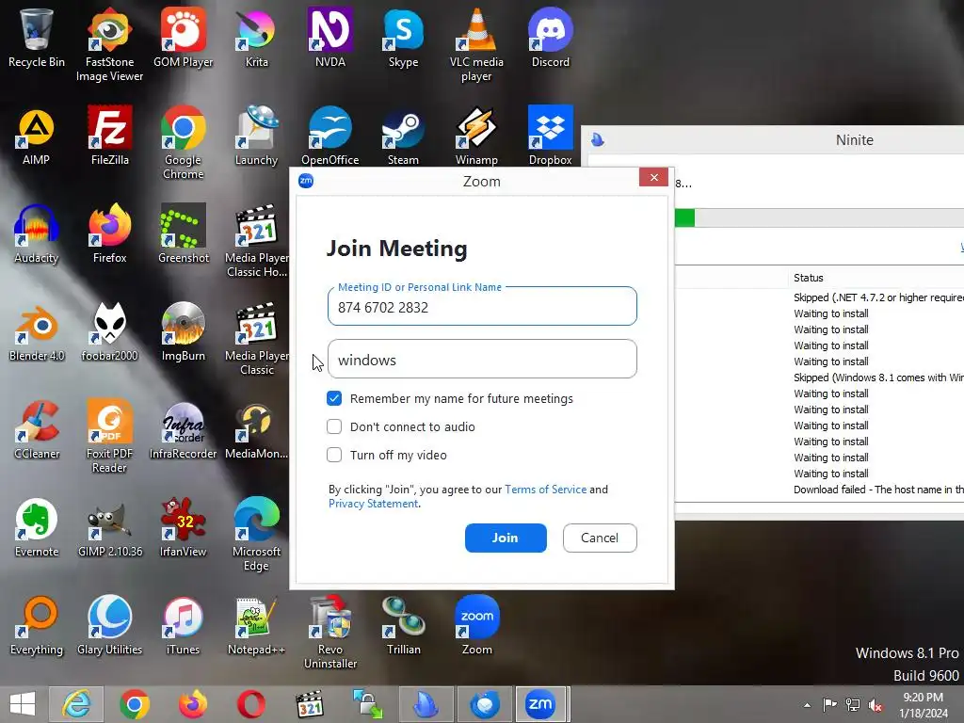Open the Terms of Service link
964x723 pixels.
tap(545, 490)
